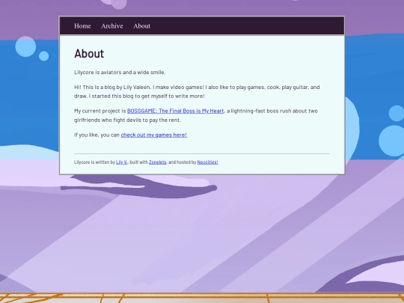Image resolution: width=404 pixels, height=303 pixels.
Task: Visit the Lily V. footer link
Action: pyautogui.click(x=122, y=162)
